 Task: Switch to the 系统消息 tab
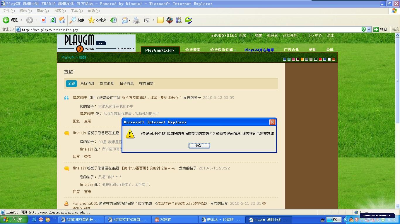tap(87, 83)
